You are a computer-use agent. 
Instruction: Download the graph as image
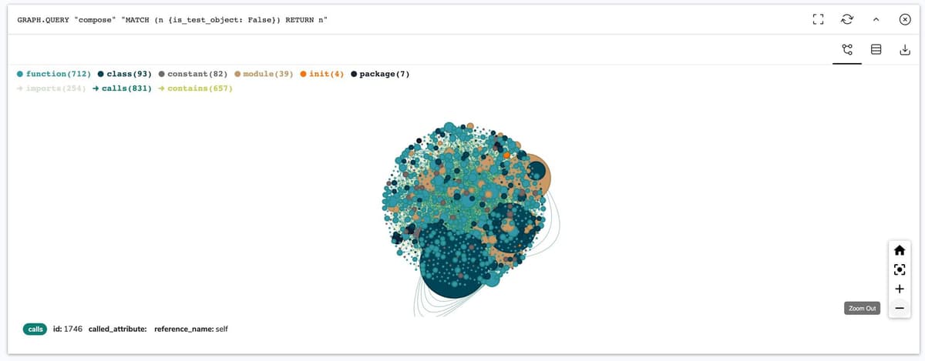(x=904, y=50)
